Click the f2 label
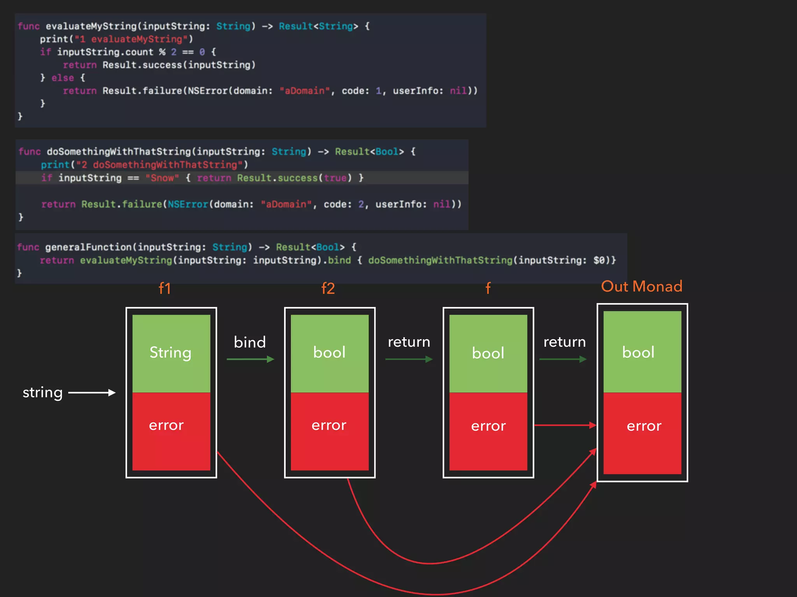The height and width of the screenshot is (597, 797). click(328, 288)
